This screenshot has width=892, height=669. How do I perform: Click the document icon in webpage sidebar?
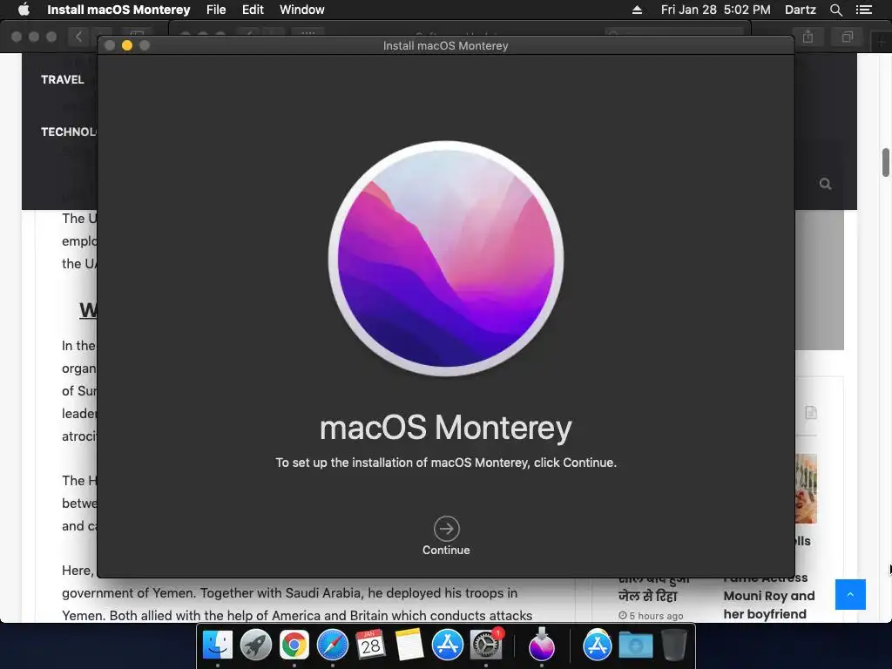811,412
